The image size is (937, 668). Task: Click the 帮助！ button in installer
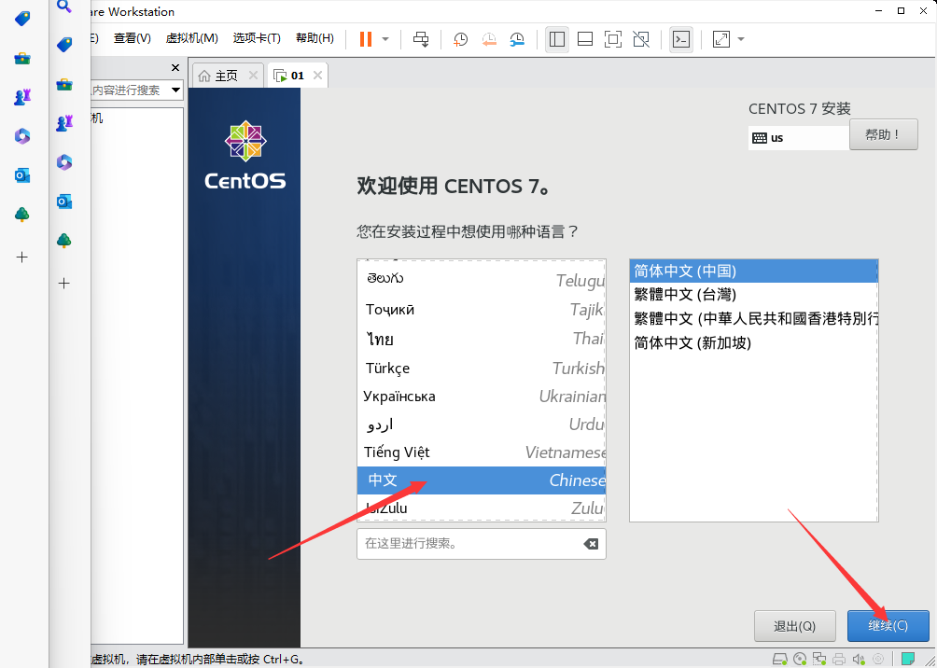[883, 134]
